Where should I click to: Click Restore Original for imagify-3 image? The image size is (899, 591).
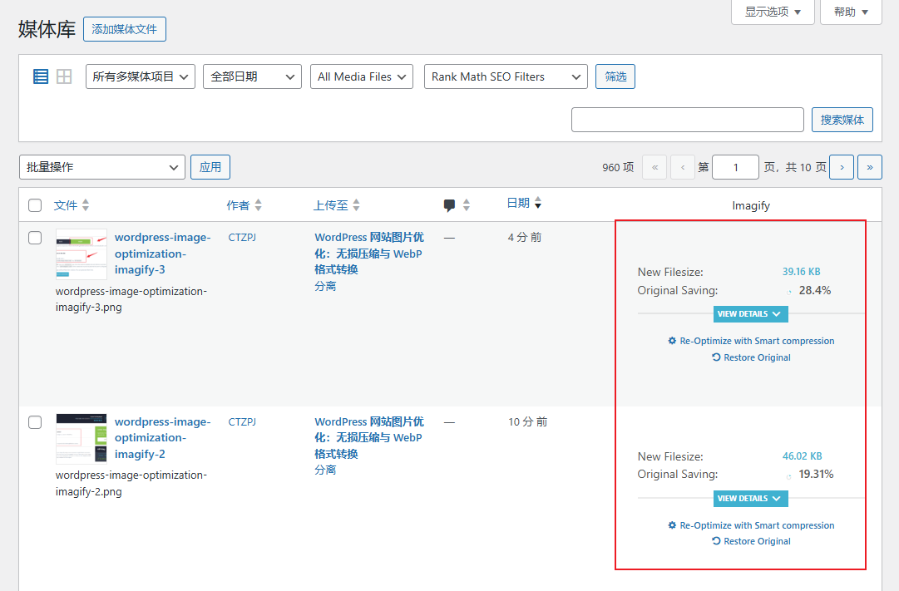[752, 357]
